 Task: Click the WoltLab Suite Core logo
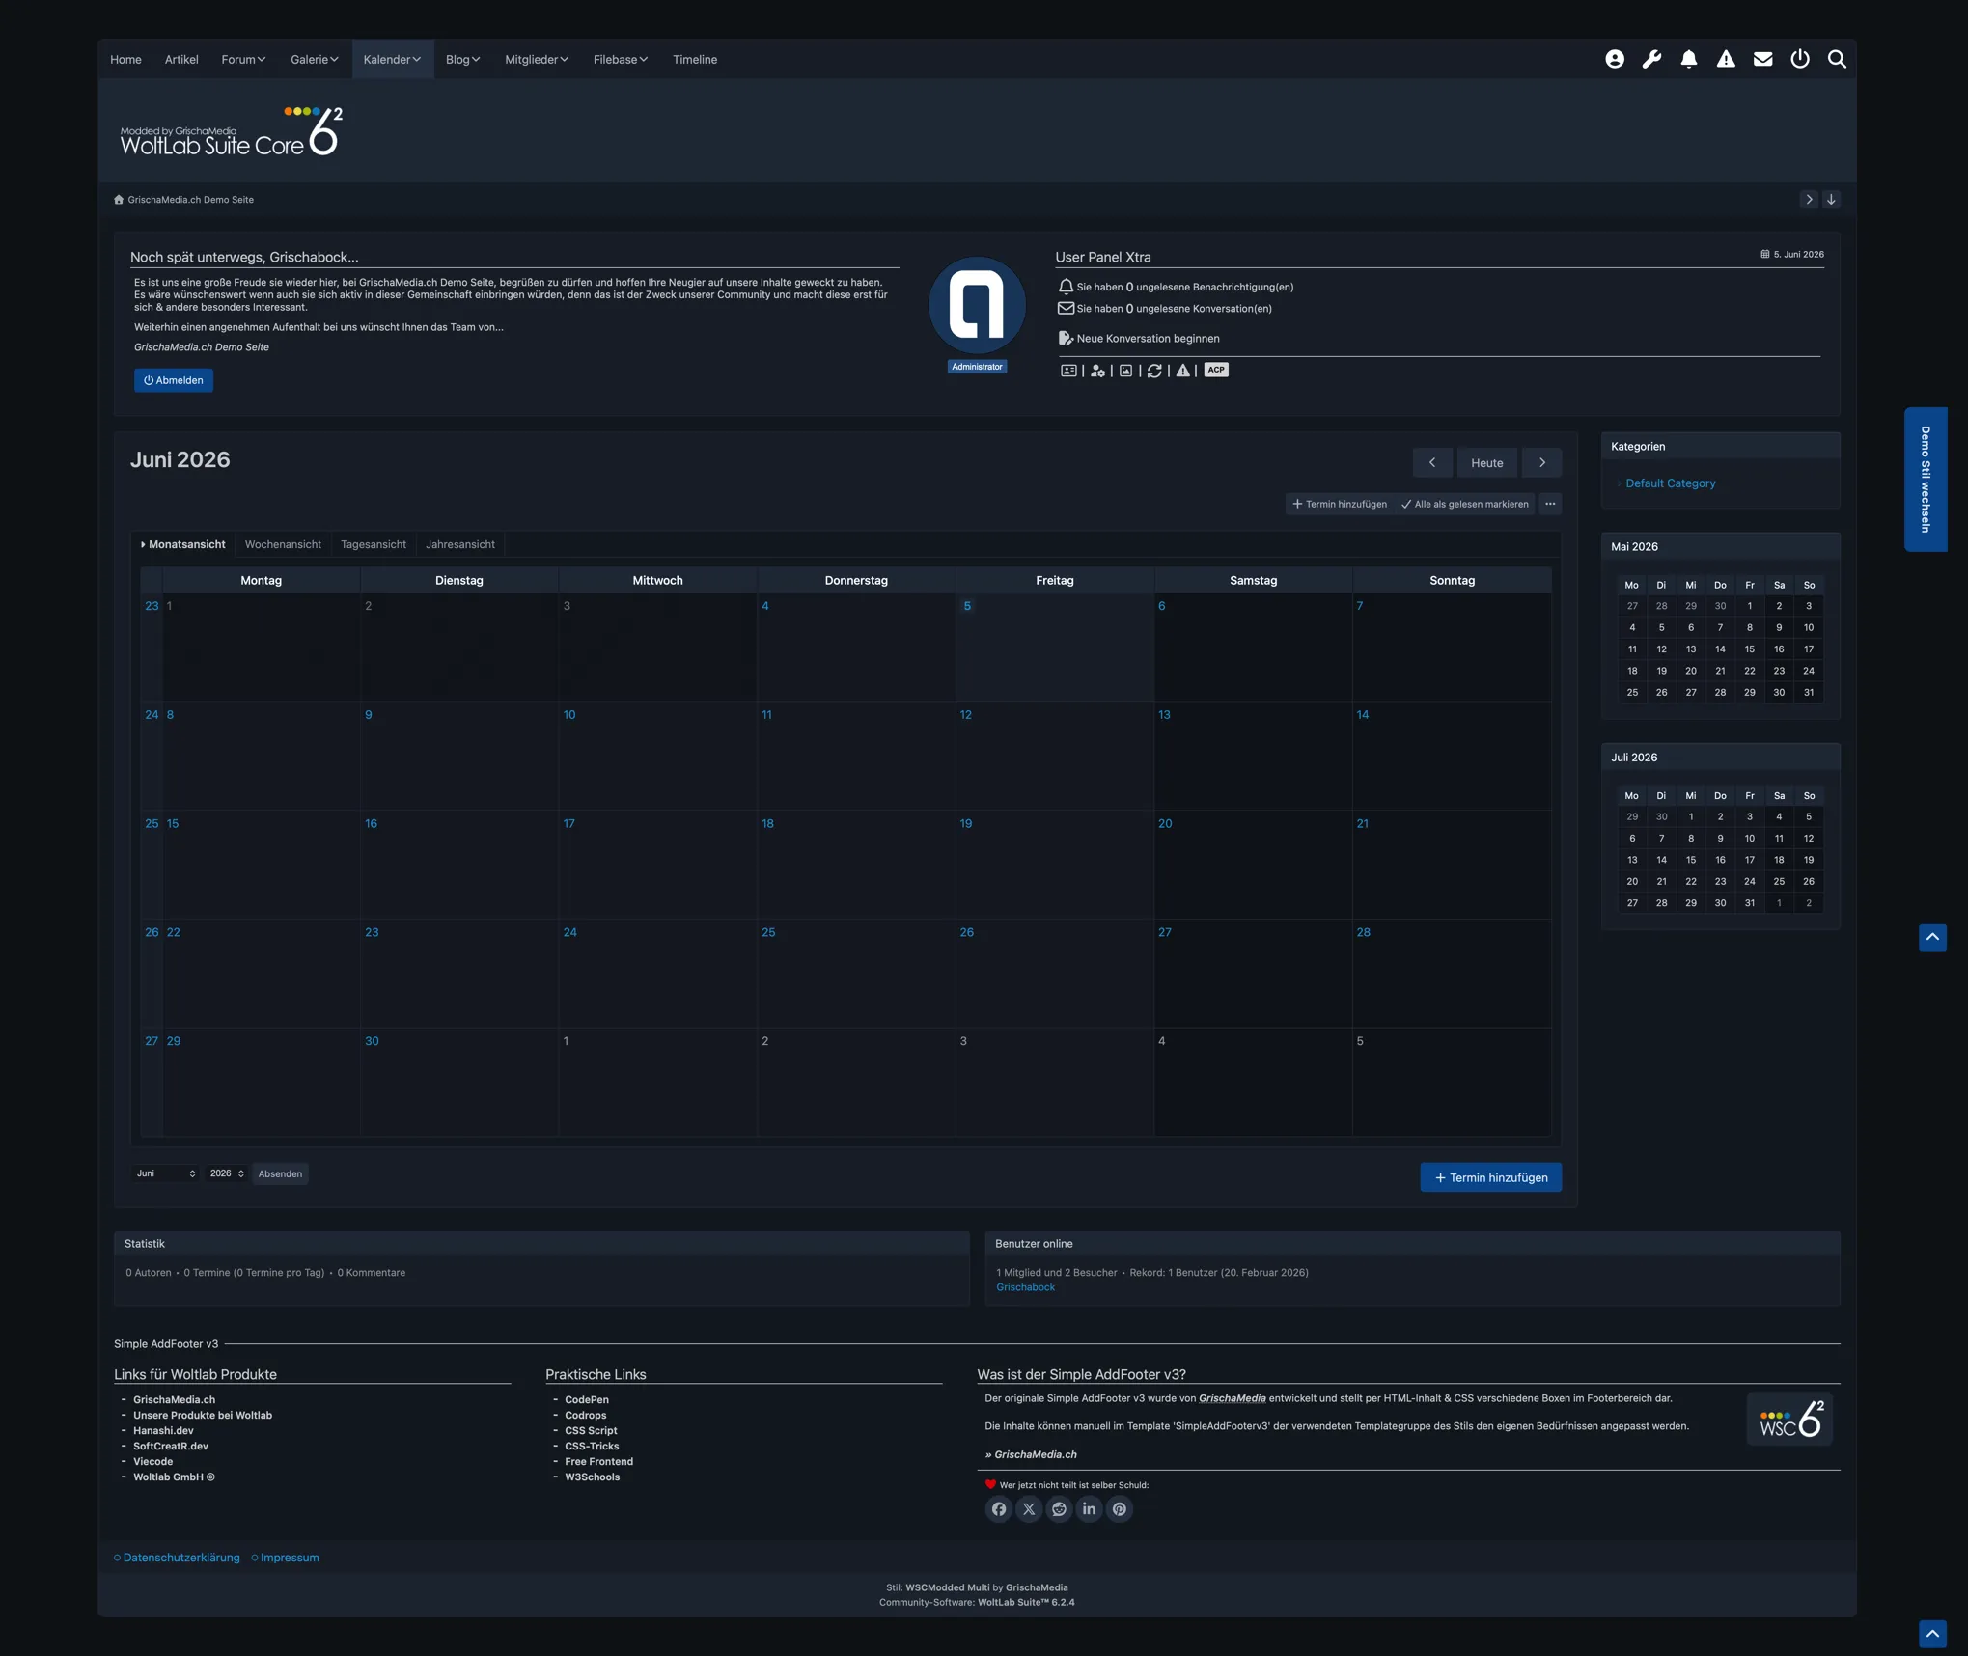(232, 131)
